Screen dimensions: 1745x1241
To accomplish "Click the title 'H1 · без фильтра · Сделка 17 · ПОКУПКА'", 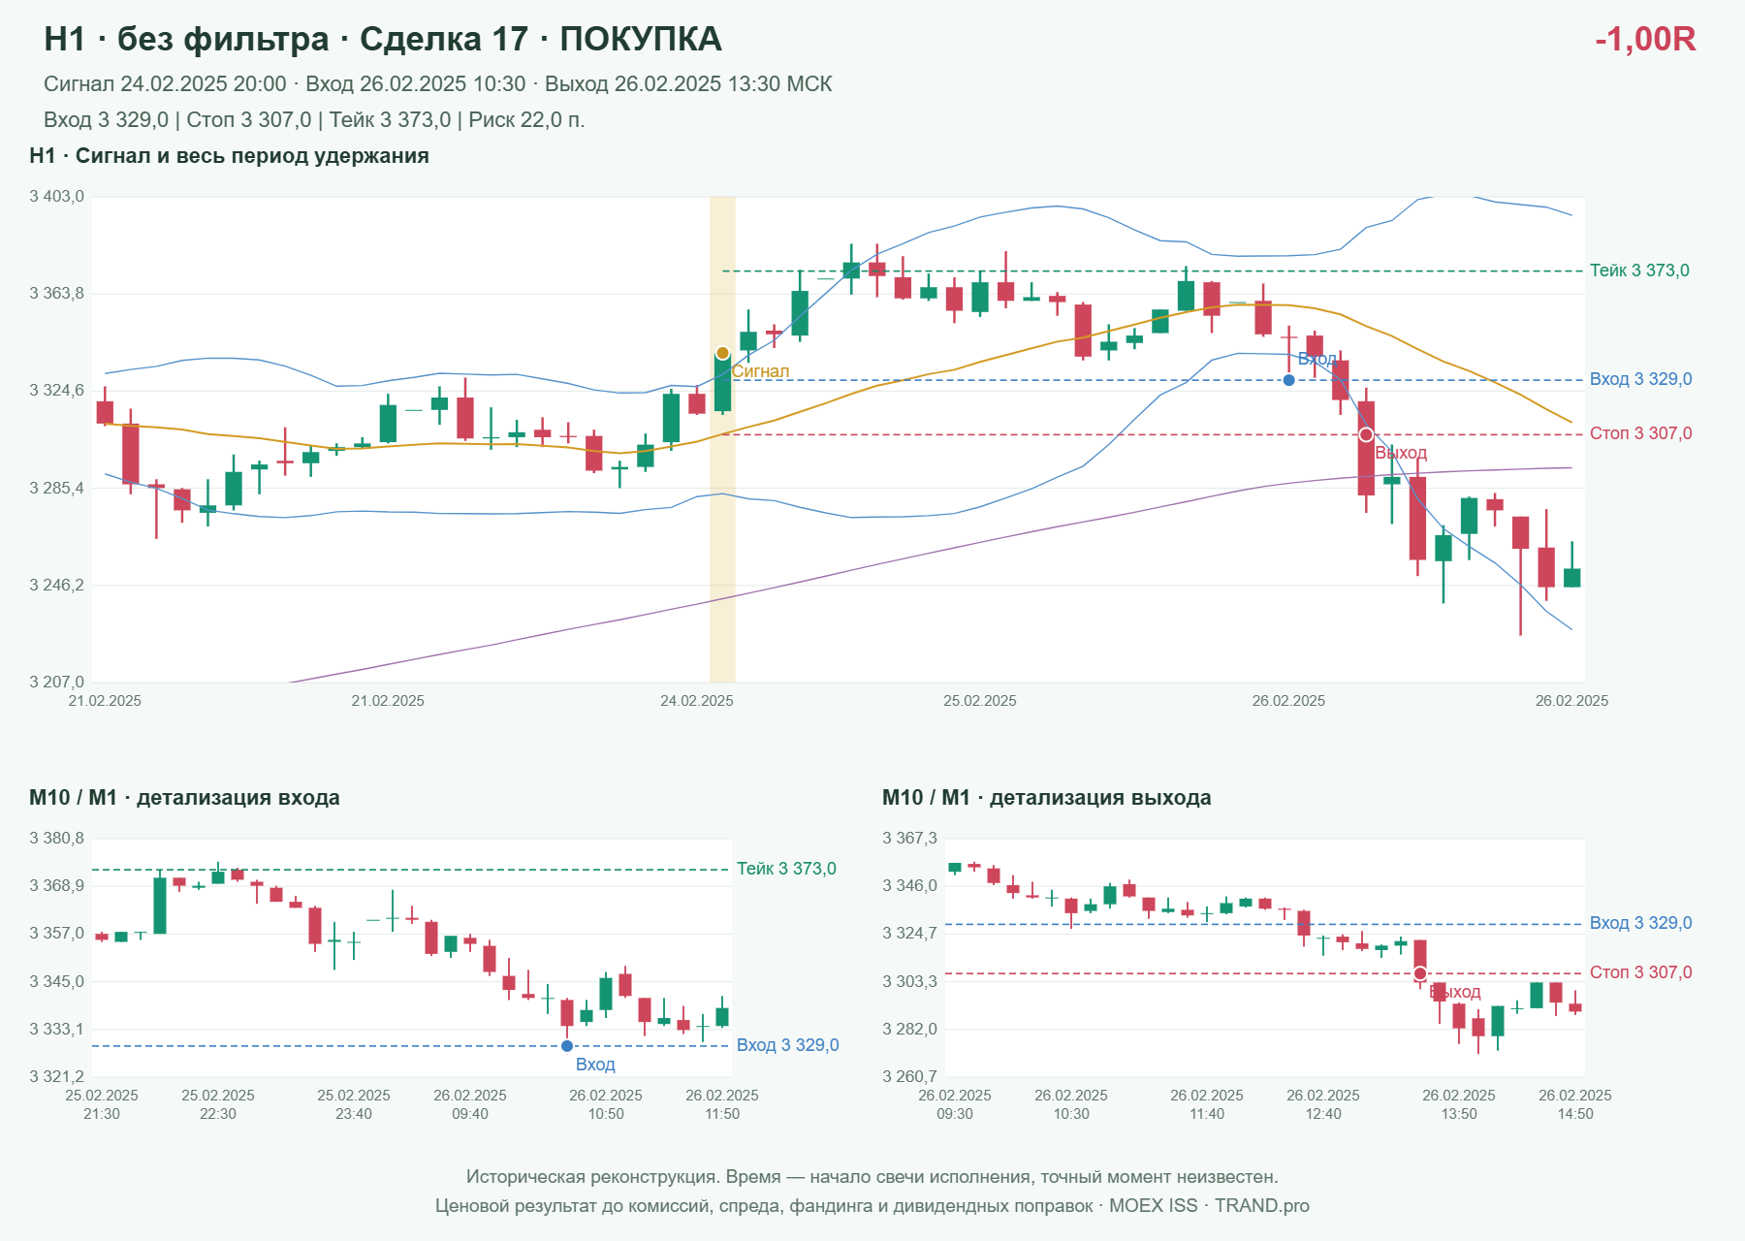I will pos(383,39).
